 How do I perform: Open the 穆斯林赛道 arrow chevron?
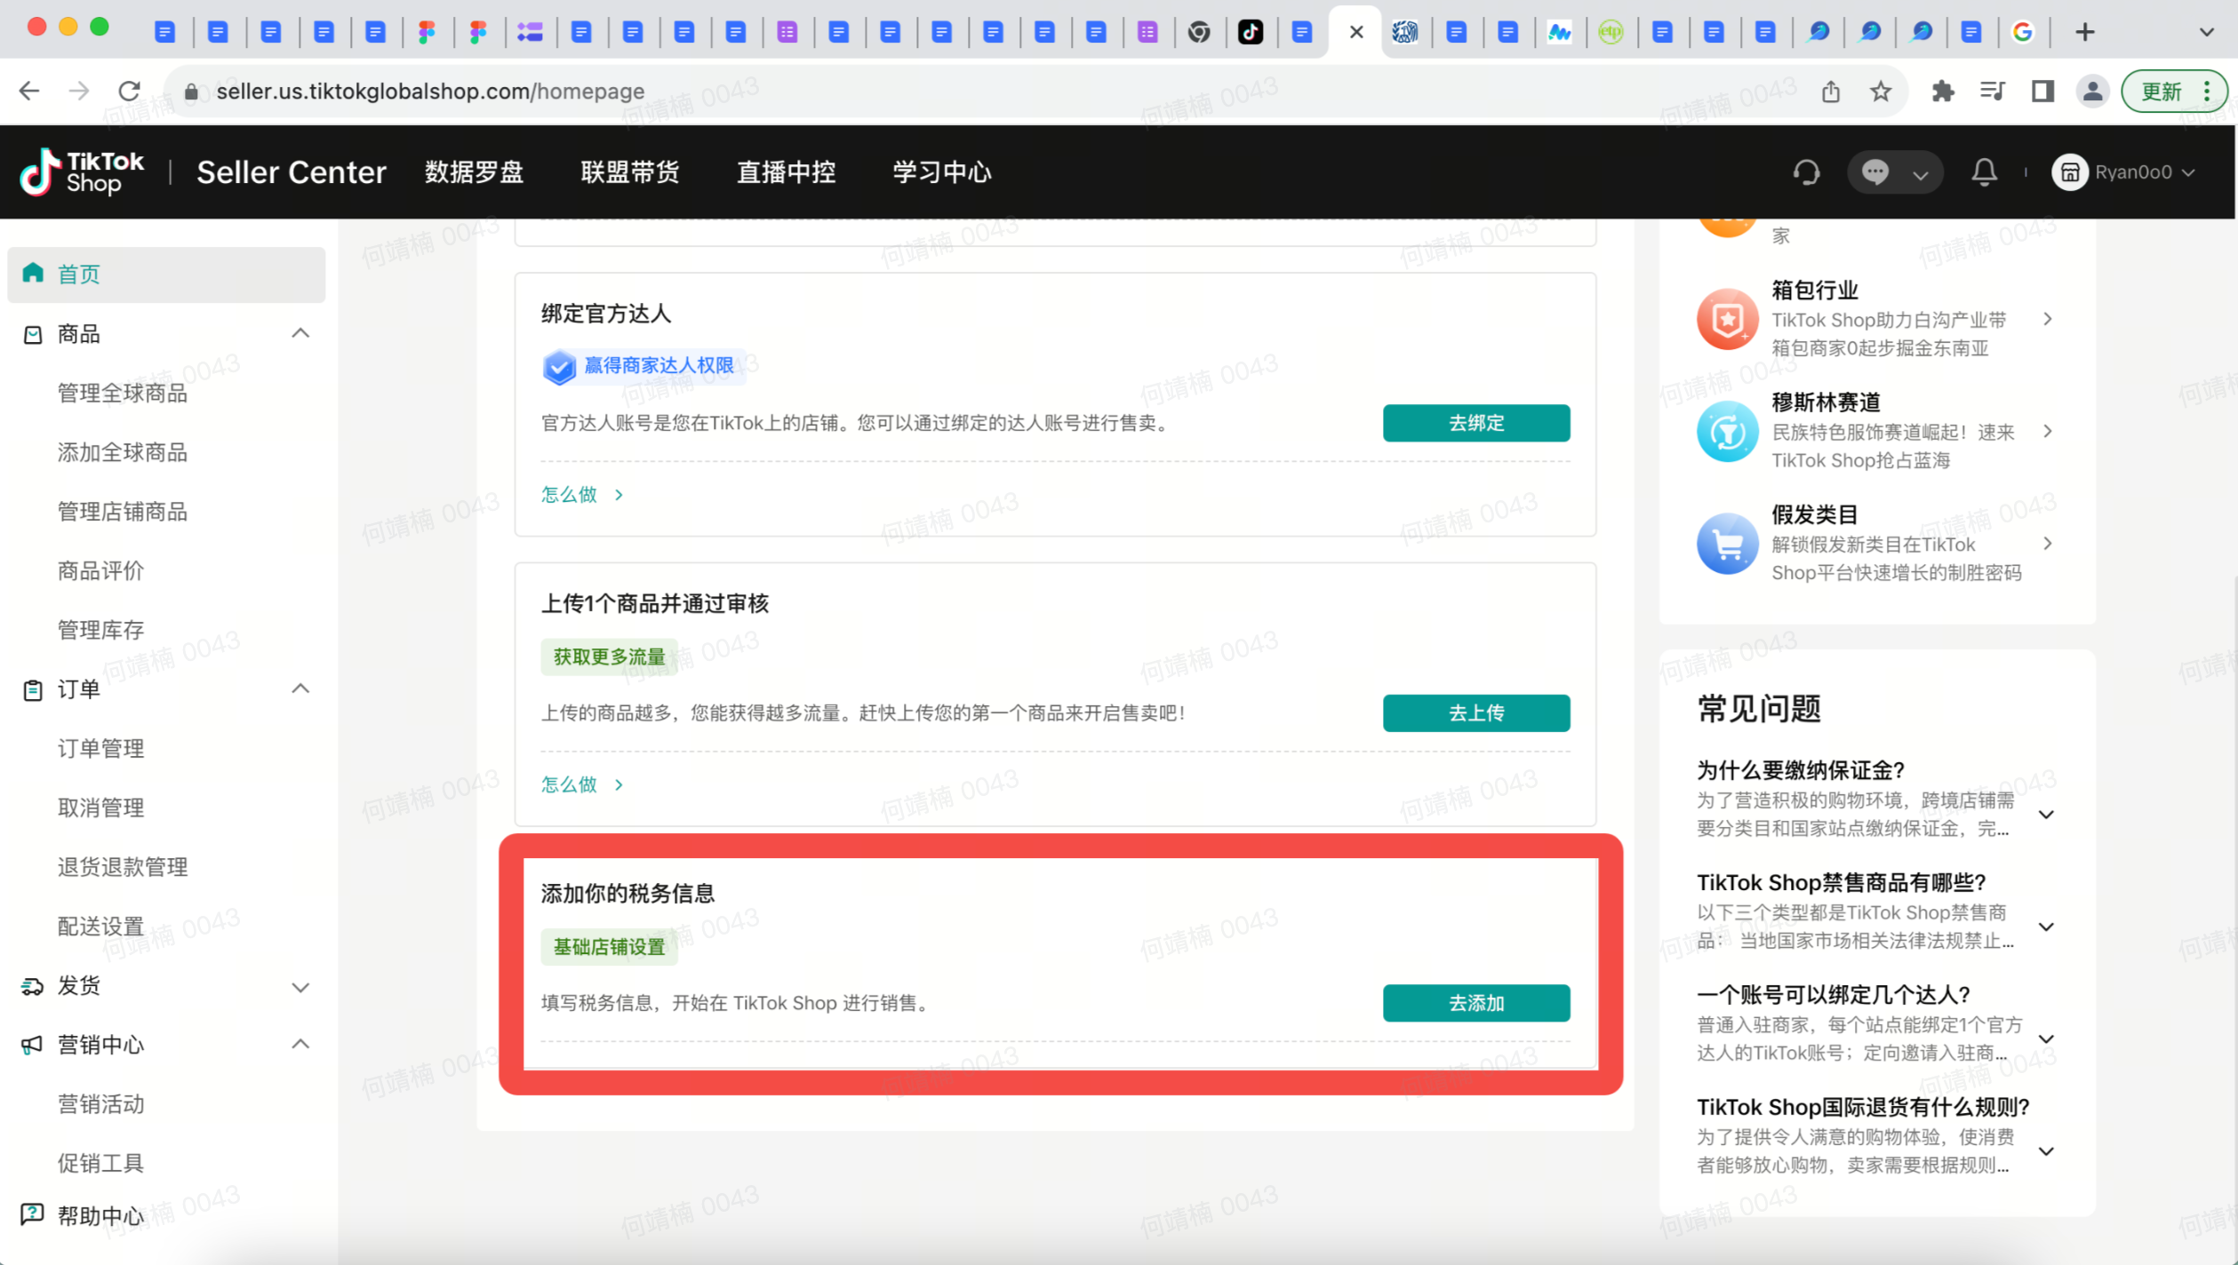2048,432
